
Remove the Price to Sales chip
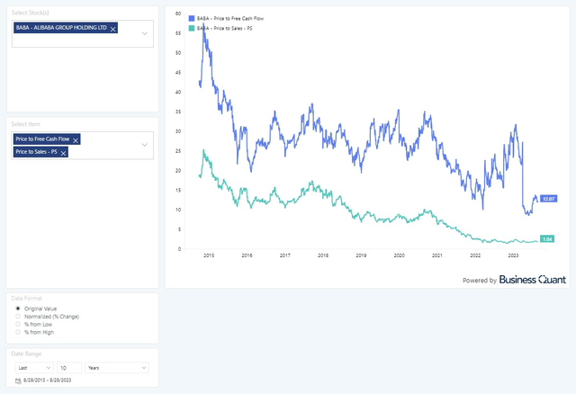click(63, 152)
